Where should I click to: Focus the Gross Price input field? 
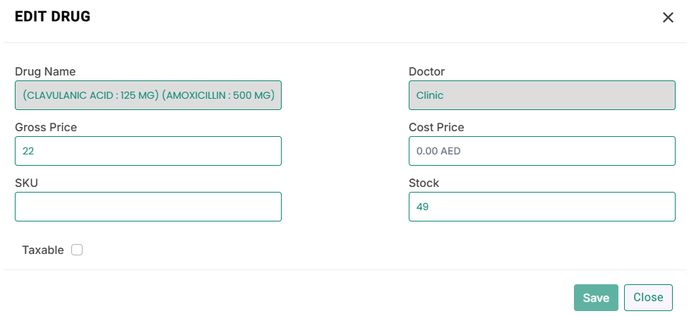point(148,151)
